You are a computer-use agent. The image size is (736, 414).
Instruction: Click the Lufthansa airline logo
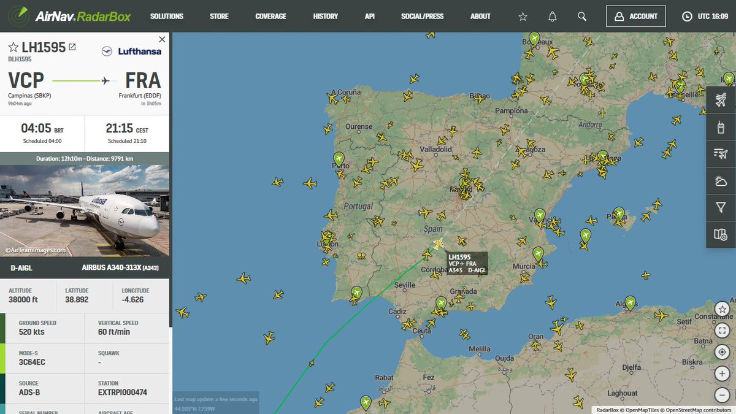131,52
